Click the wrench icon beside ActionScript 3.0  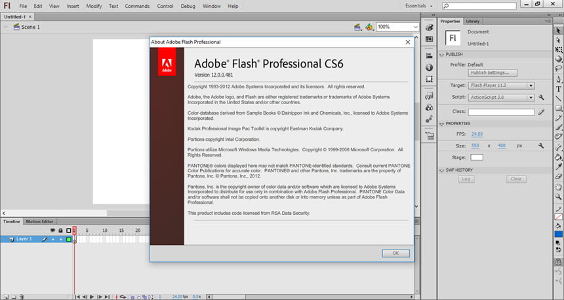pos(541,98)
